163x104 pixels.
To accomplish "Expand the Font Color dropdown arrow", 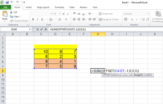I will point(69,19).
